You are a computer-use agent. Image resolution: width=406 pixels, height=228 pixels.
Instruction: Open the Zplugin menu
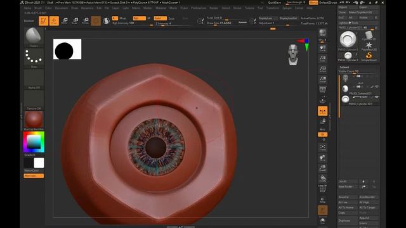click(287, 8)
